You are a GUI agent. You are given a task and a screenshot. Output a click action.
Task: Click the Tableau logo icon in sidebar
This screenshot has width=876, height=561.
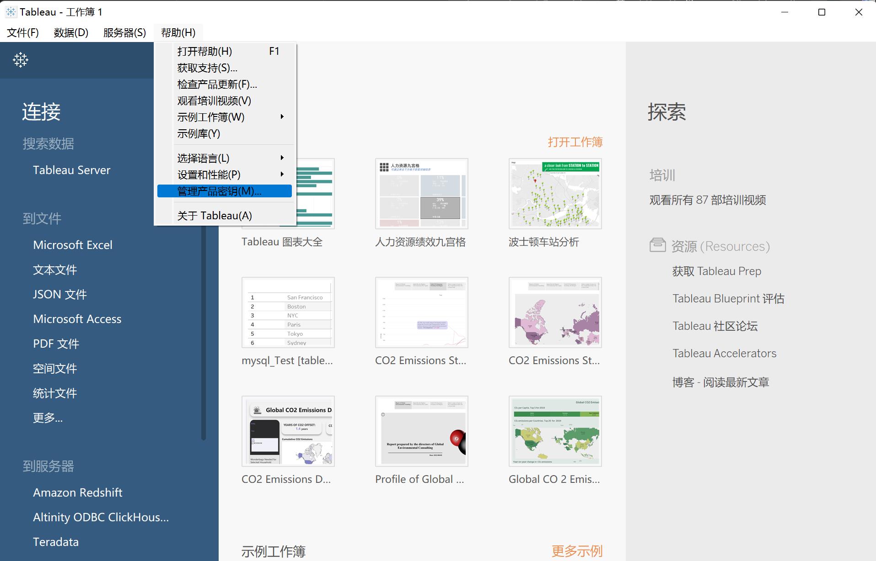[21, 60]
